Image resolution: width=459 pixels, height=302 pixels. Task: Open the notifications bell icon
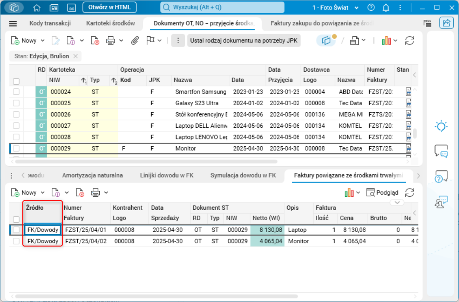[x=386, y=8]
